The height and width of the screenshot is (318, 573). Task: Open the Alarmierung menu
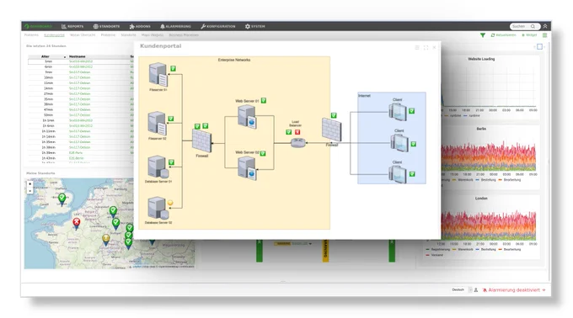[x=175, y=26]
